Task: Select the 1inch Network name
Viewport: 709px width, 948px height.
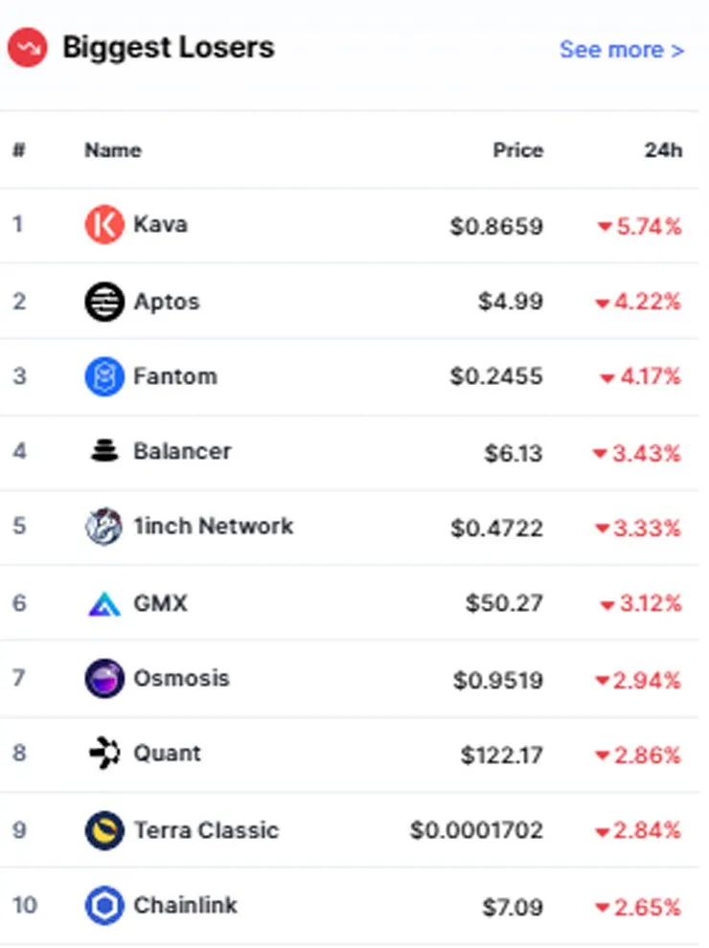Action: tap(214, 526)
